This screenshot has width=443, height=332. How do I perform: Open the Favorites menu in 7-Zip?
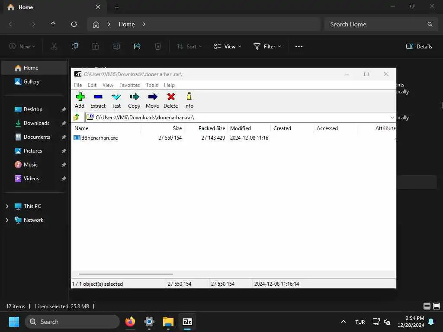[129, 85]
